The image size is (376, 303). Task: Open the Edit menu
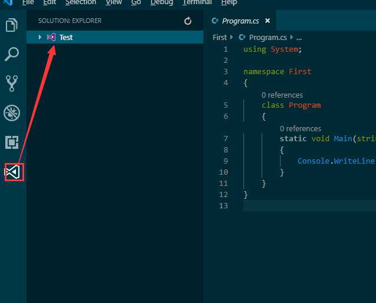coord(50,2)
